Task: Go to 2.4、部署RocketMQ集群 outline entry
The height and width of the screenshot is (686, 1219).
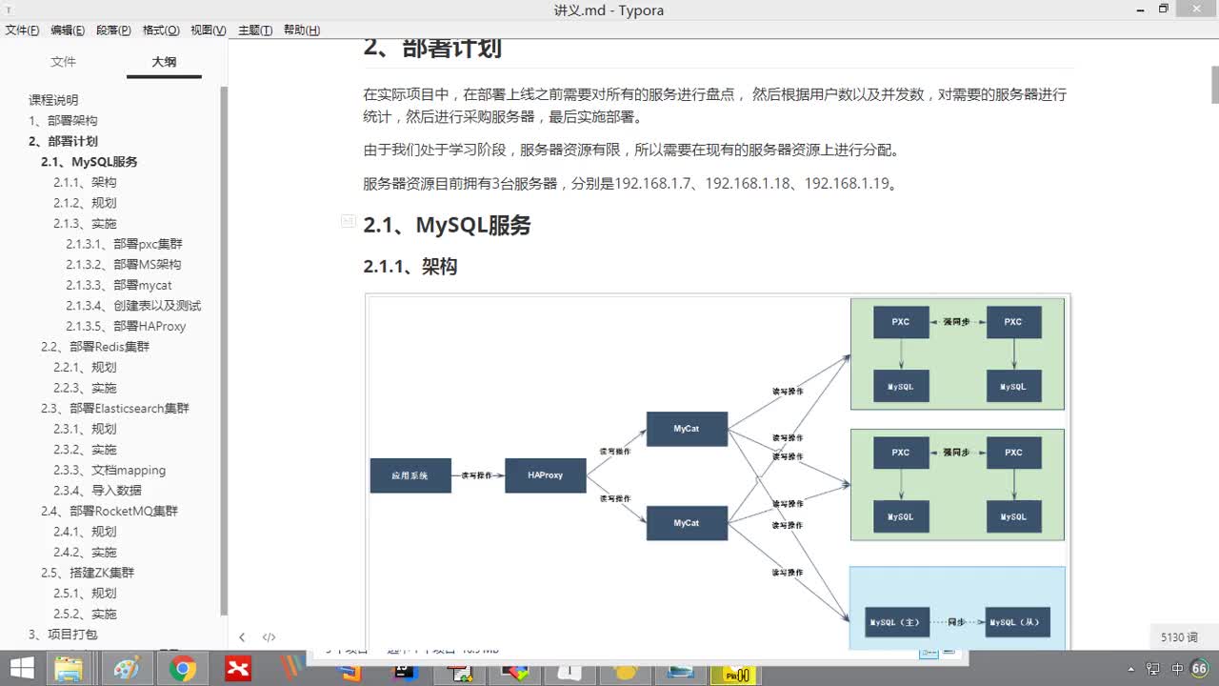Action: [x=110, y=511]
